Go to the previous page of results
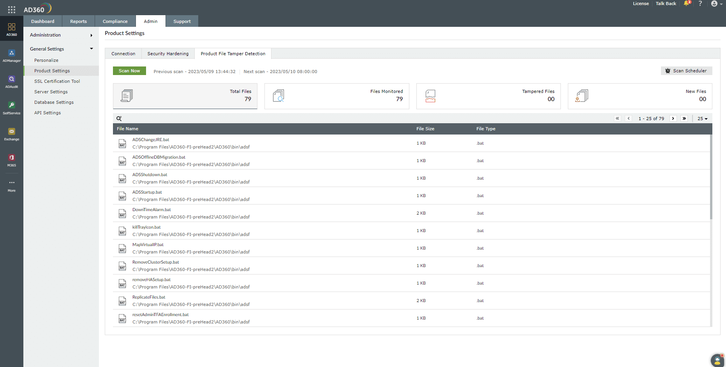 629,119
